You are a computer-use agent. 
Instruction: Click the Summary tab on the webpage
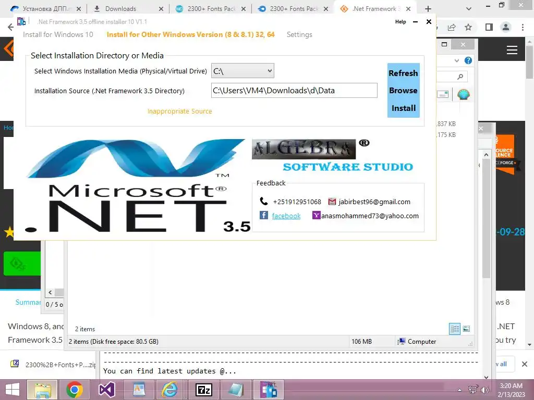pos(27,302)
